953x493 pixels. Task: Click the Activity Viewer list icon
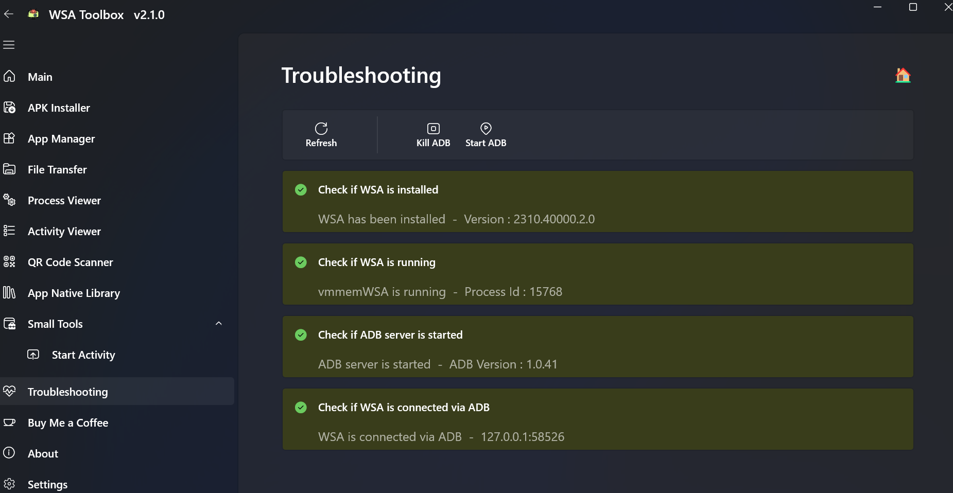click(x=9, y=231)
